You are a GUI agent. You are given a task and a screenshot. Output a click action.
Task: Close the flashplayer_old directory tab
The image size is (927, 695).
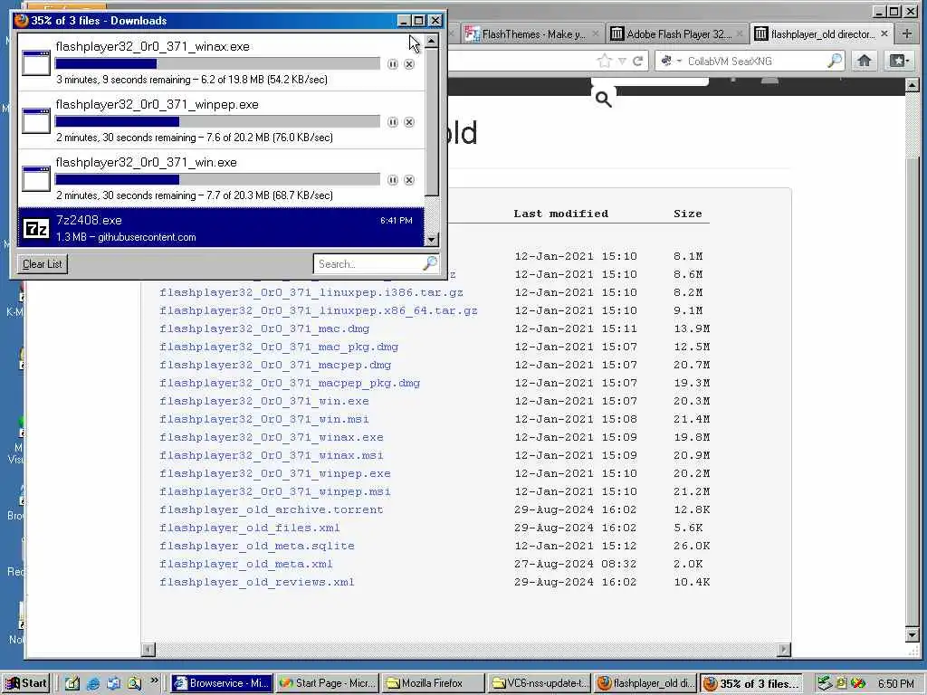click(884, 33)
